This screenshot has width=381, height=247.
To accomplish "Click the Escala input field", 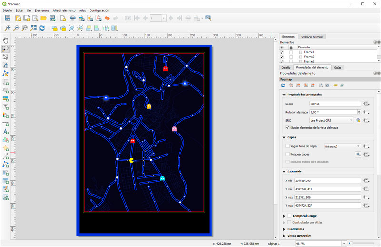I will (x=335, y=104).
